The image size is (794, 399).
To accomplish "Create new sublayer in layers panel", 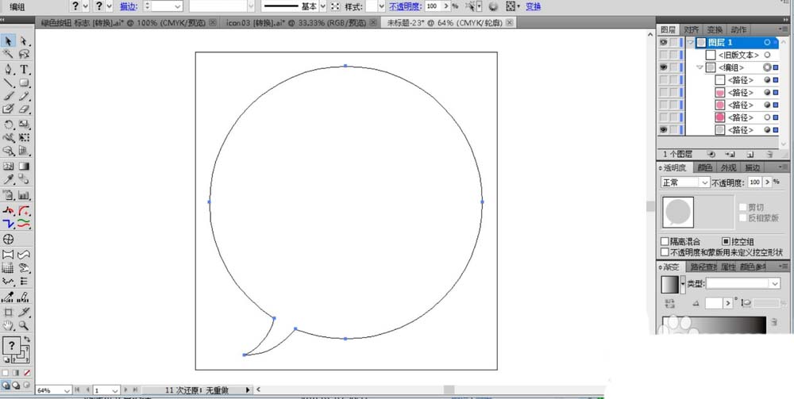I will (730, 154).
